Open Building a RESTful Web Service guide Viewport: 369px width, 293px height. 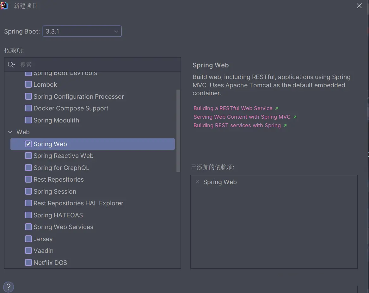233,108
